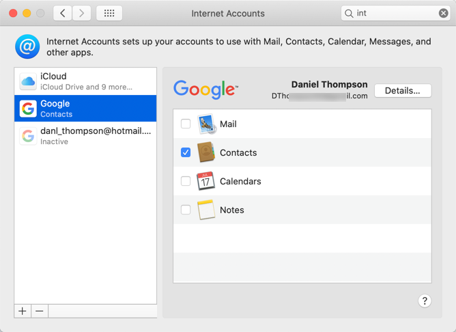The image size is (456, 332).
Task: Show all preferences grid button
Action: pyautogui.click(x=109, y=13)
